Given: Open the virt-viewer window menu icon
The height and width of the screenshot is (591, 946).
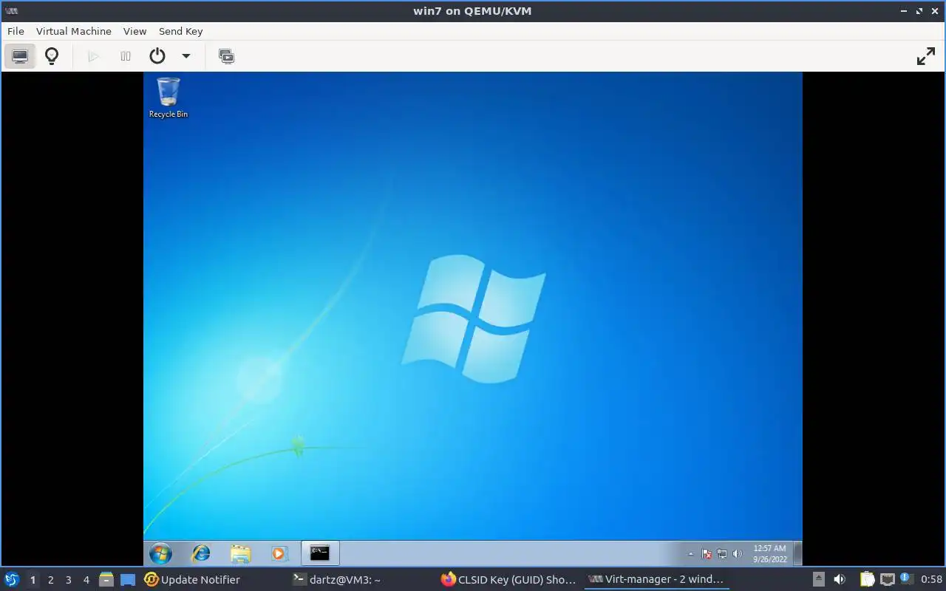Looking at the screenshot, I should click(11, 11).
